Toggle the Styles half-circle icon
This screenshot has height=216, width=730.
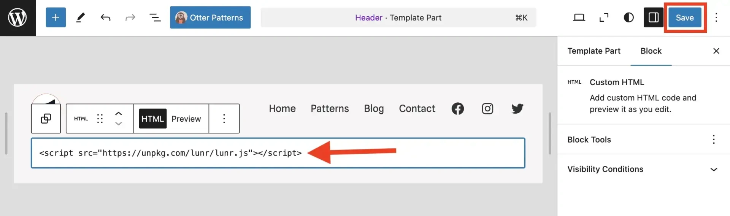click(628, 17)
